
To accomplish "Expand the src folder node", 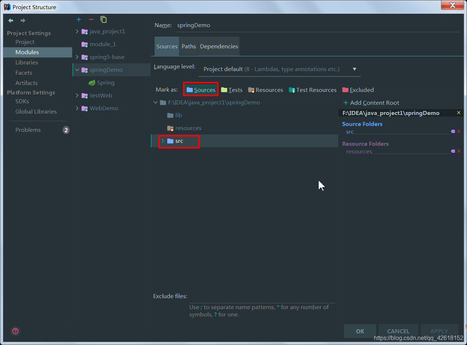I will click(163, 141).
